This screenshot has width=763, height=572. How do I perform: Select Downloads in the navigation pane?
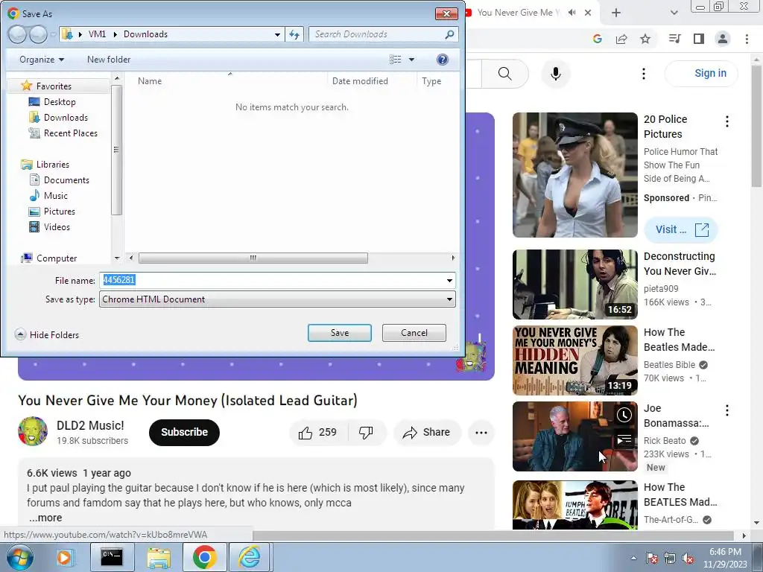[66, 117]
